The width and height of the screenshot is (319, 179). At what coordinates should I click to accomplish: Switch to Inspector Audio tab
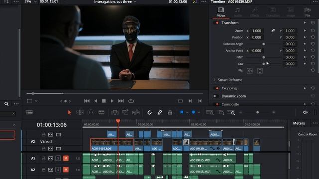click(x=237, y=12)
